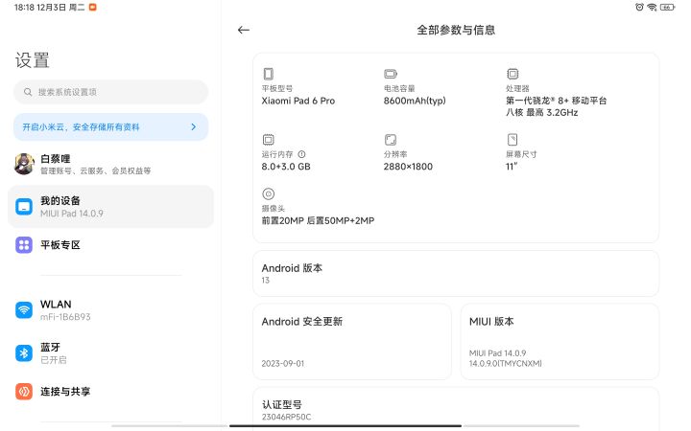The height and width of the screenshot is (431, 691).
Task: Click the Xiaomi Pad 6 Pro model text
Action: coord(298,101)
